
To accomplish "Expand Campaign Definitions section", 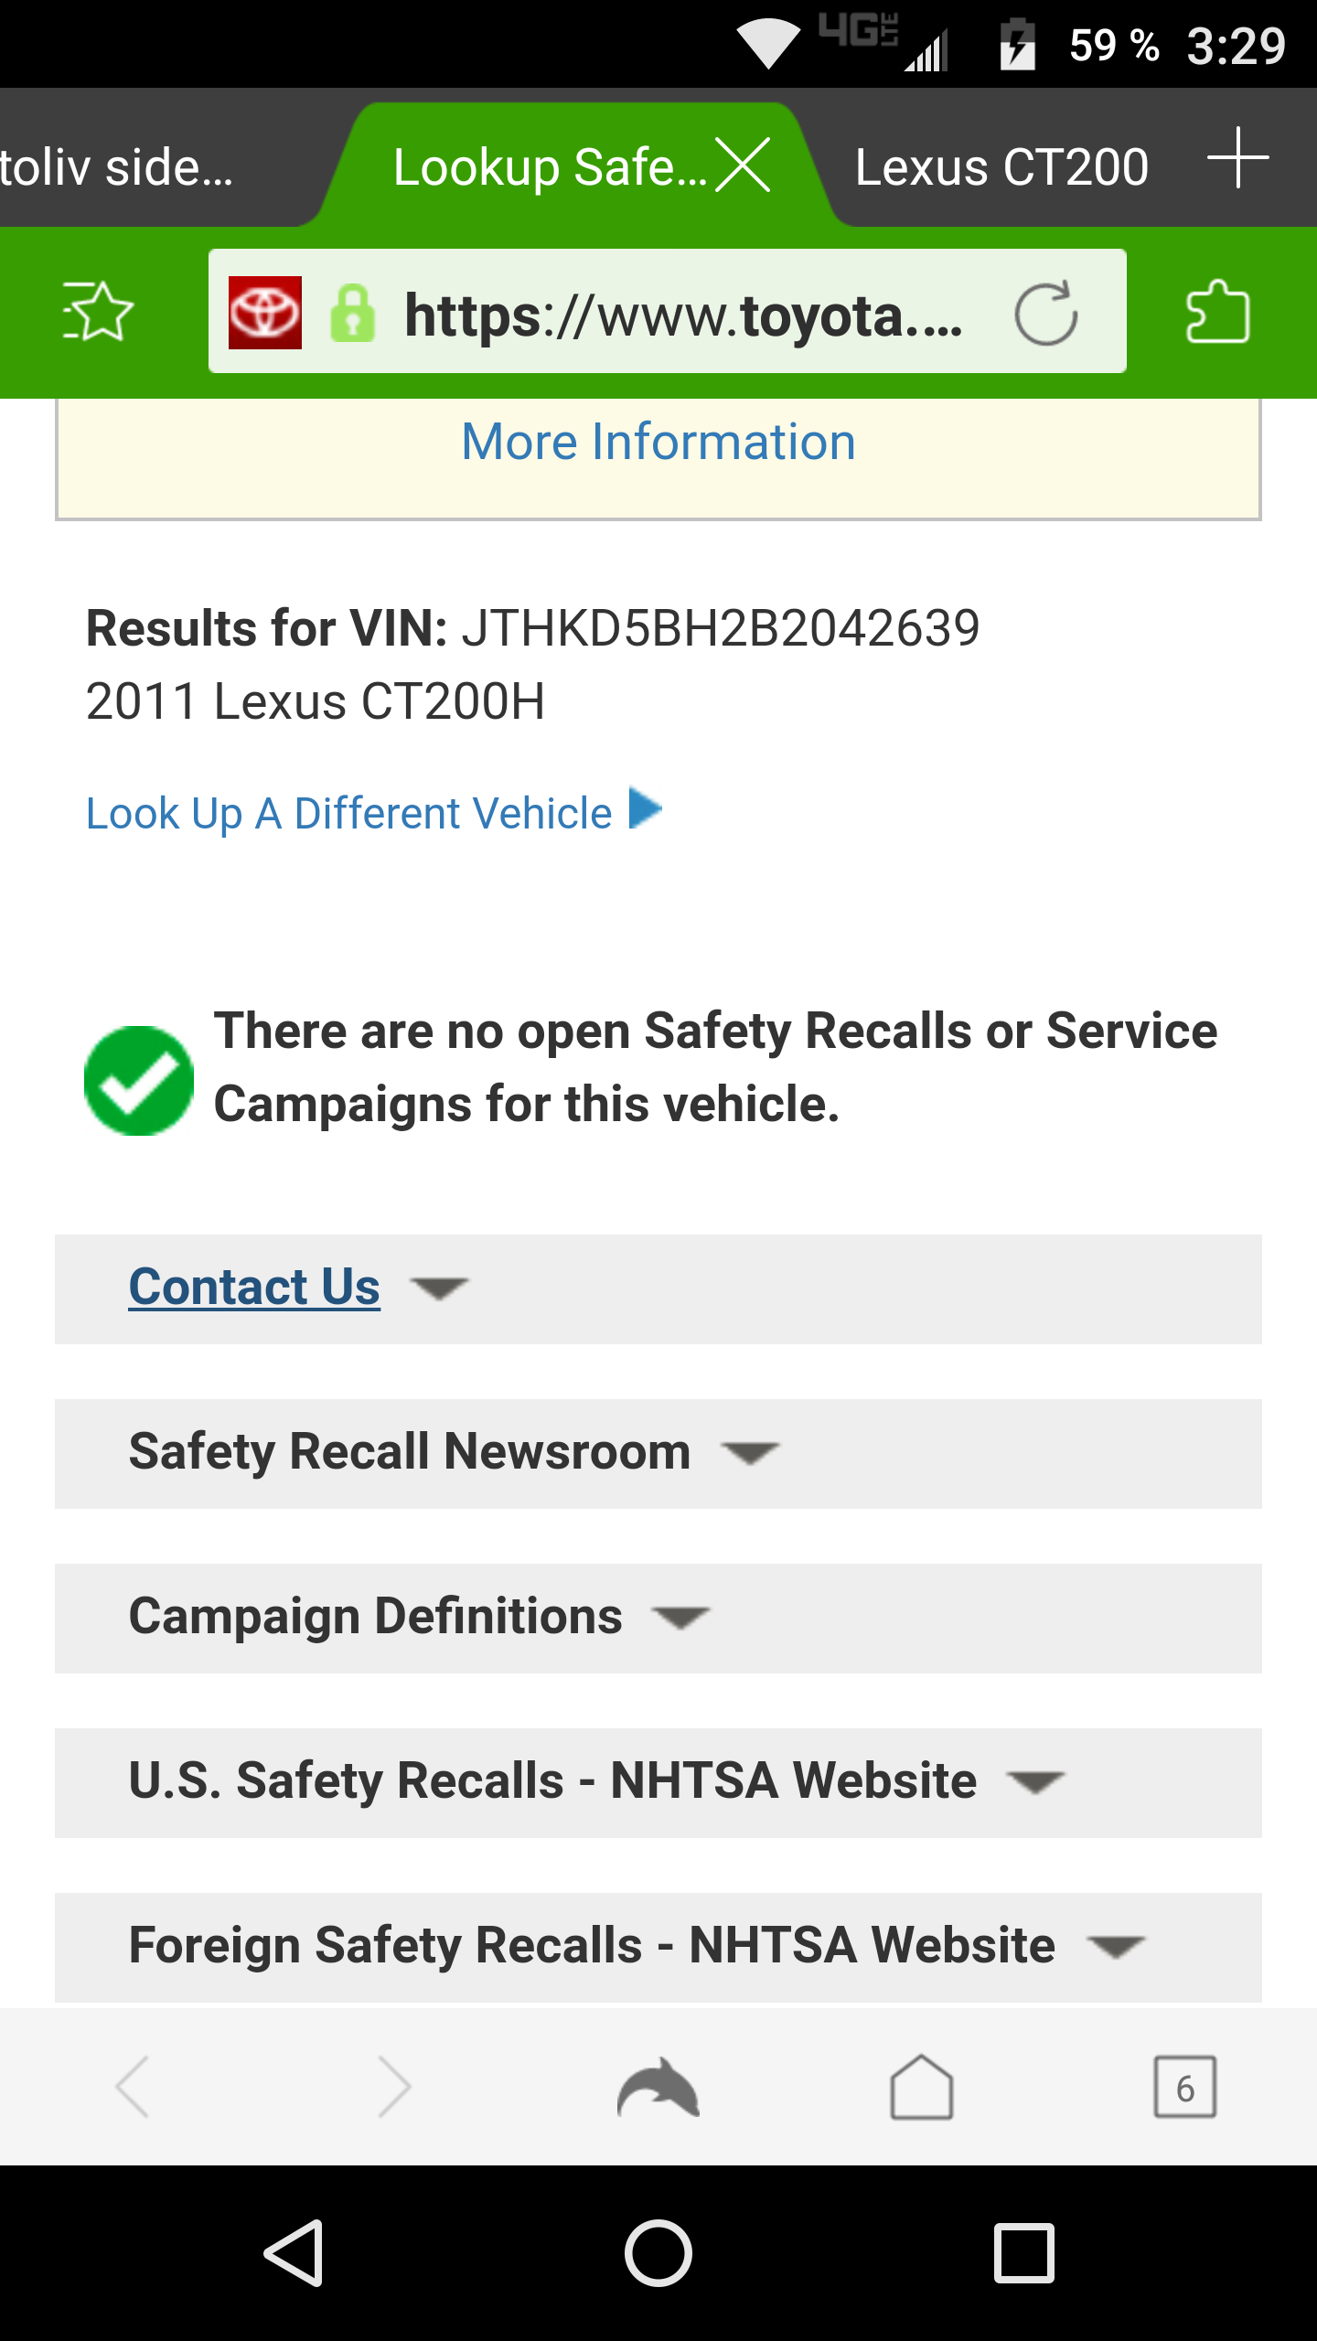I will 376,1617.
